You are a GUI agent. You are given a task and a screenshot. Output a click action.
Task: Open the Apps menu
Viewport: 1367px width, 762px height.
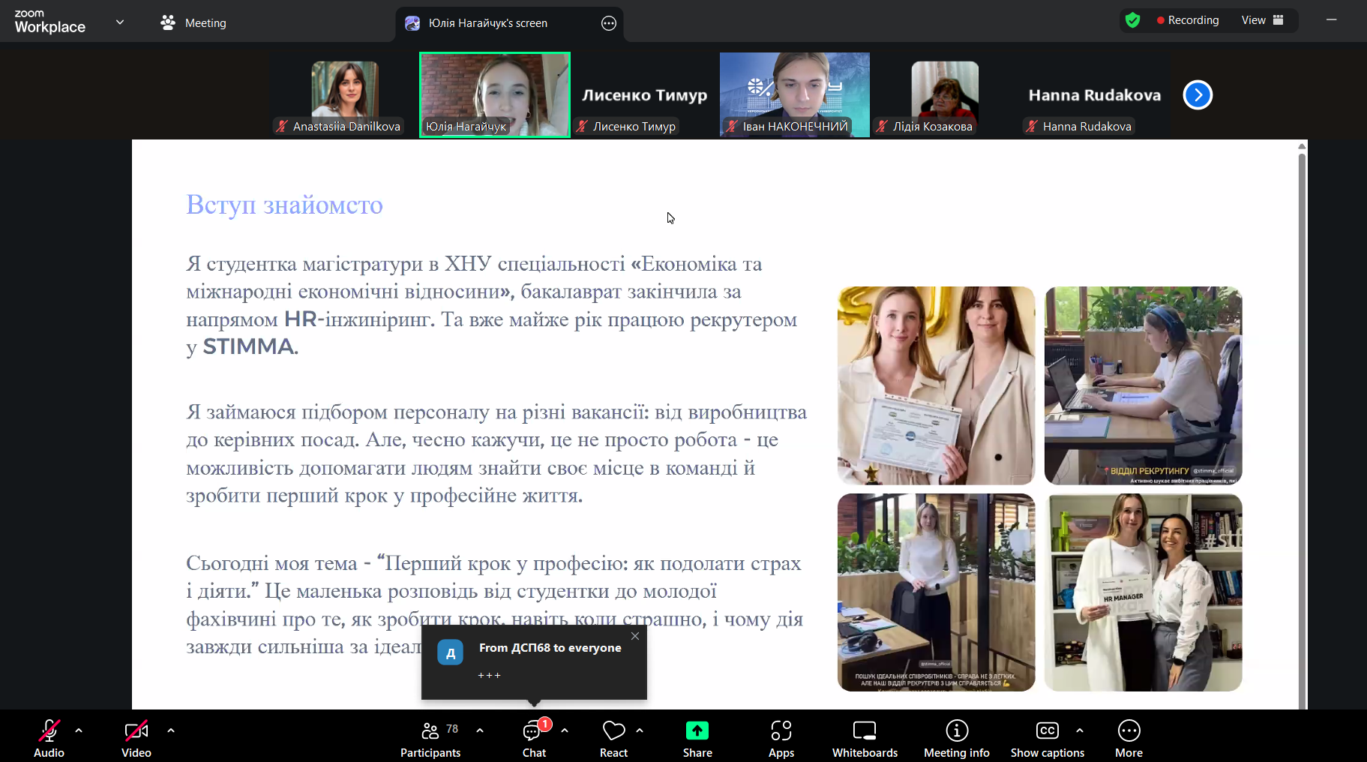coord(781,739)
